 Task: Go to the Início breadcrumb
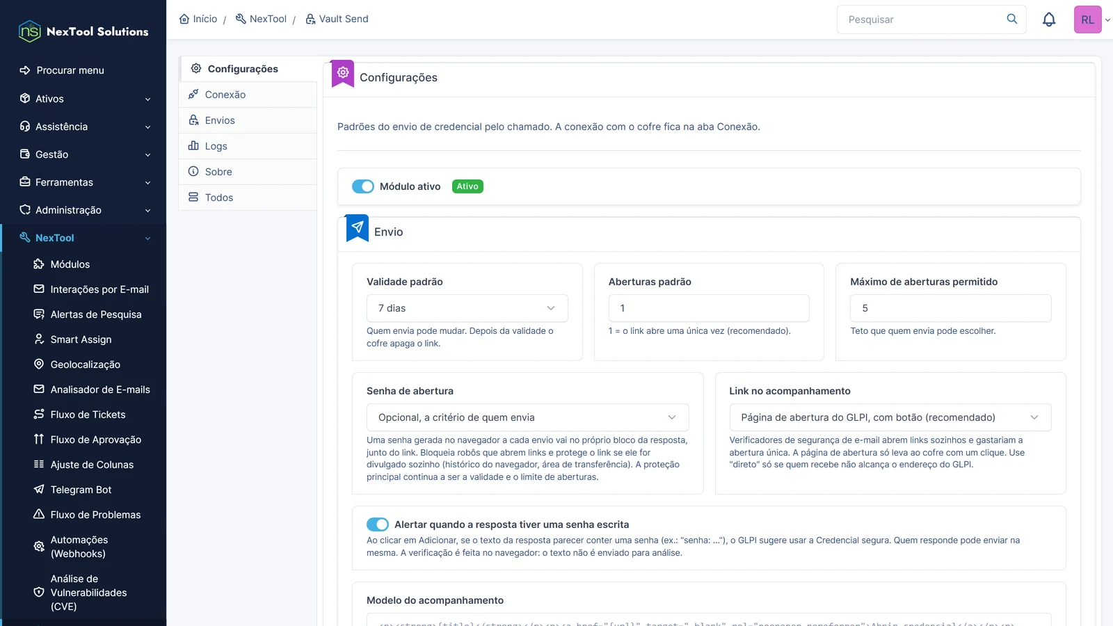(x=198, y=19)
